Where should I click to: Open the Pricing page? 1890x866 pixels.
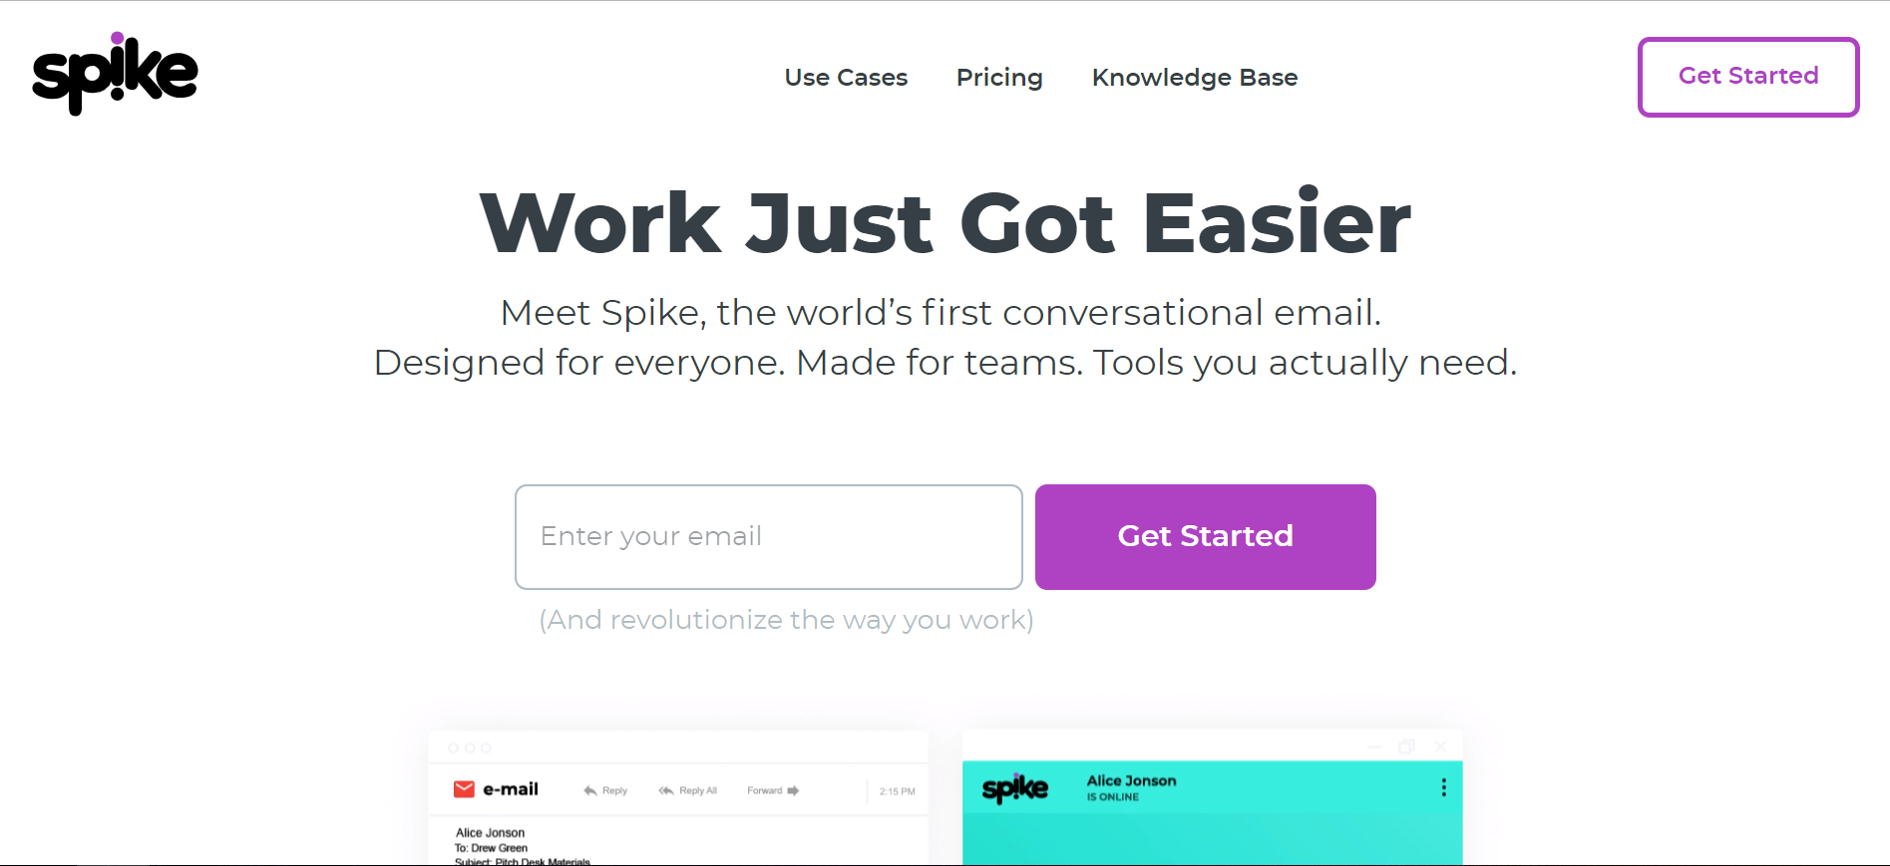tap(999, 77)
